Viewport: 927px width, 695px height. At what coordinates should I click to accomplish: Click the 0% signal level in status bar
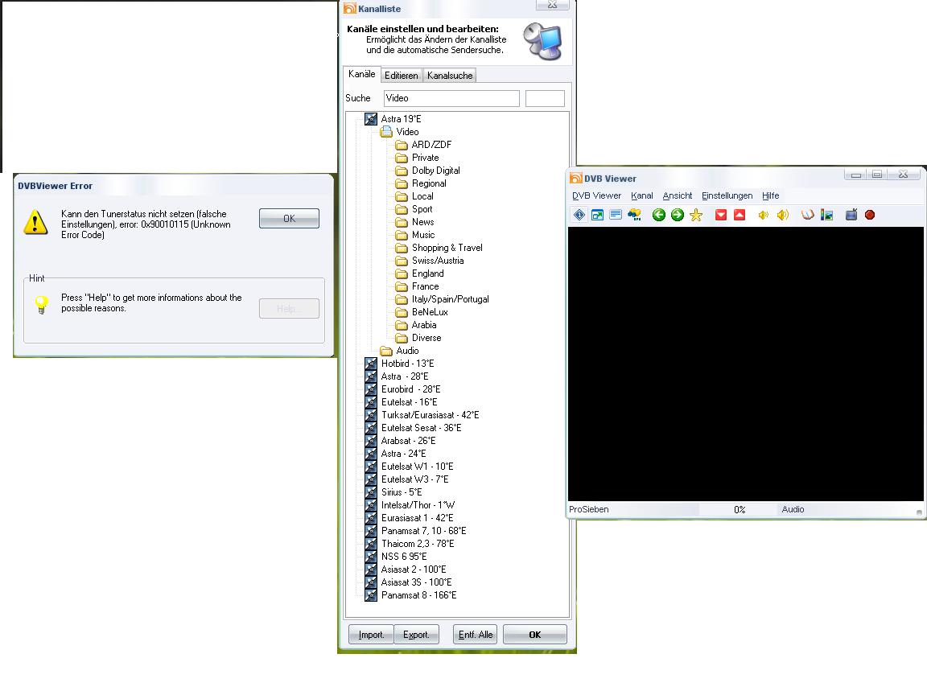pos(740,509)
